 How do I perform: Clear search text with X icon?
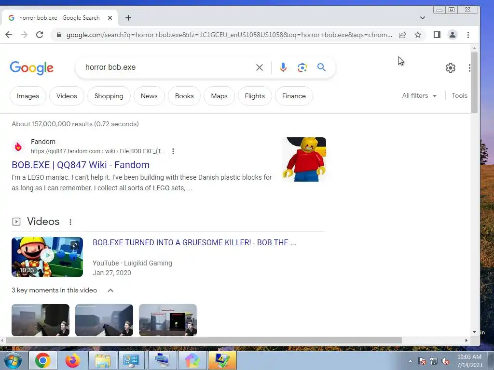[x=259, y=67]
